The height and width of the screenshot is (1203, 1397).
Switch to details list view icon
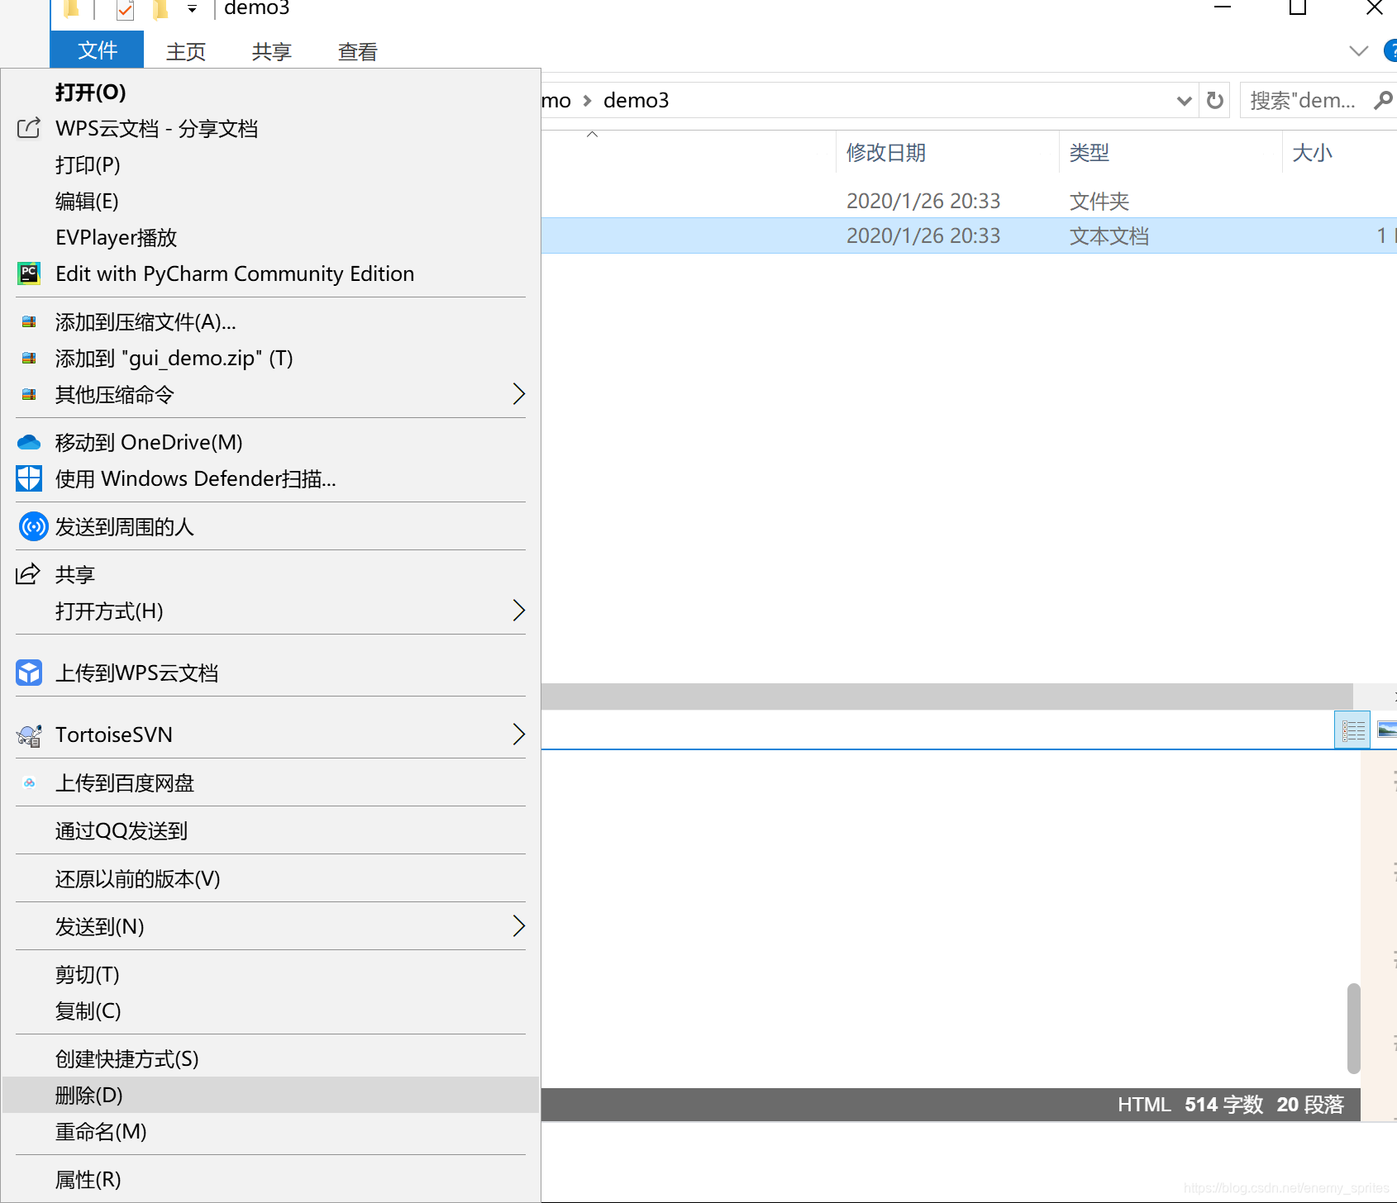pos(1352,730)
